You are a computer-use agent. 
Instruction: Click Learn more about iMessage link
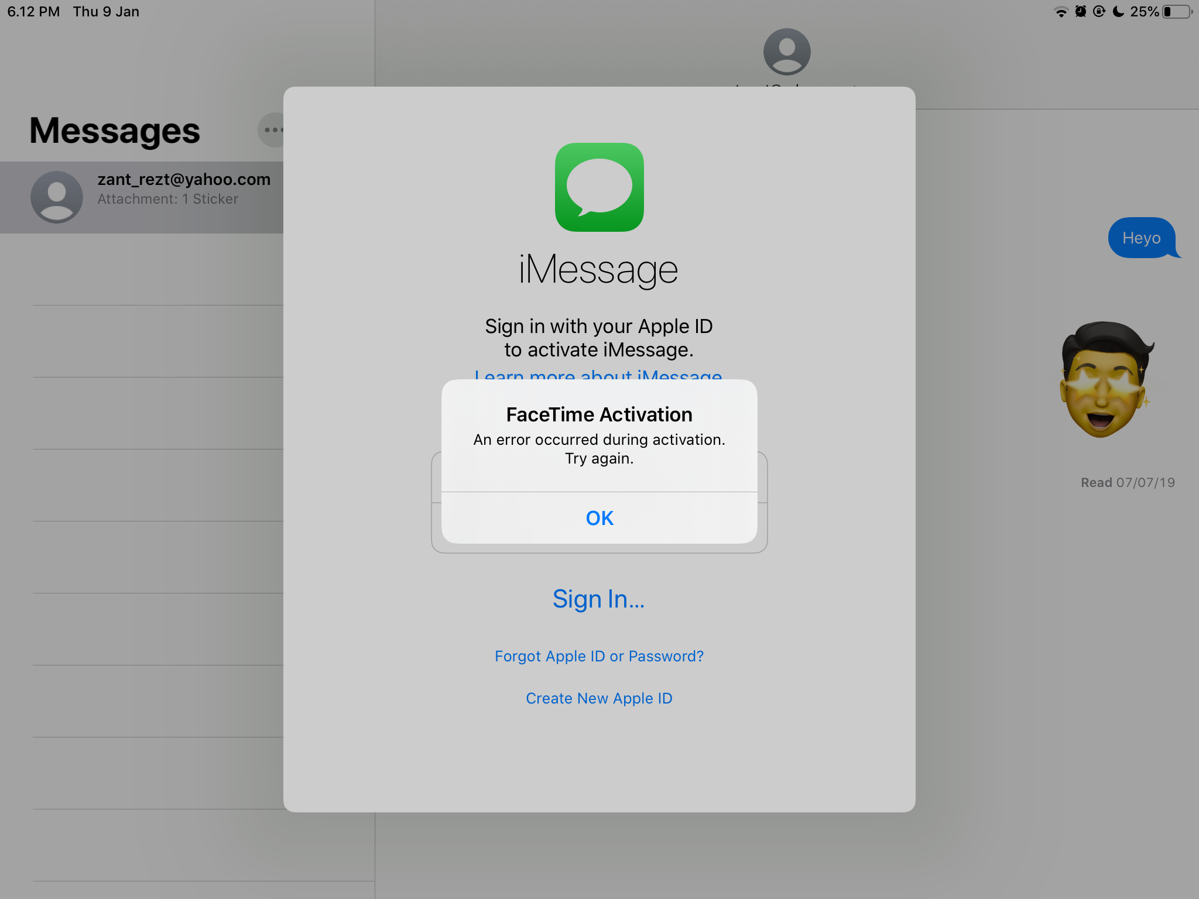point(598,376)
